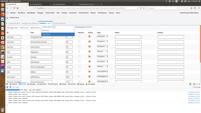Close the Message Center tab

click(x=37, y=23)
